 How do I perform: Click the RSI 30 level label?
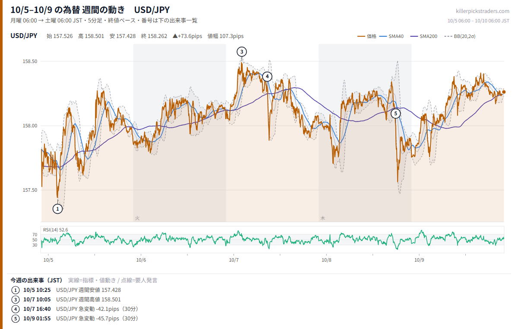[x=35, y=245]
